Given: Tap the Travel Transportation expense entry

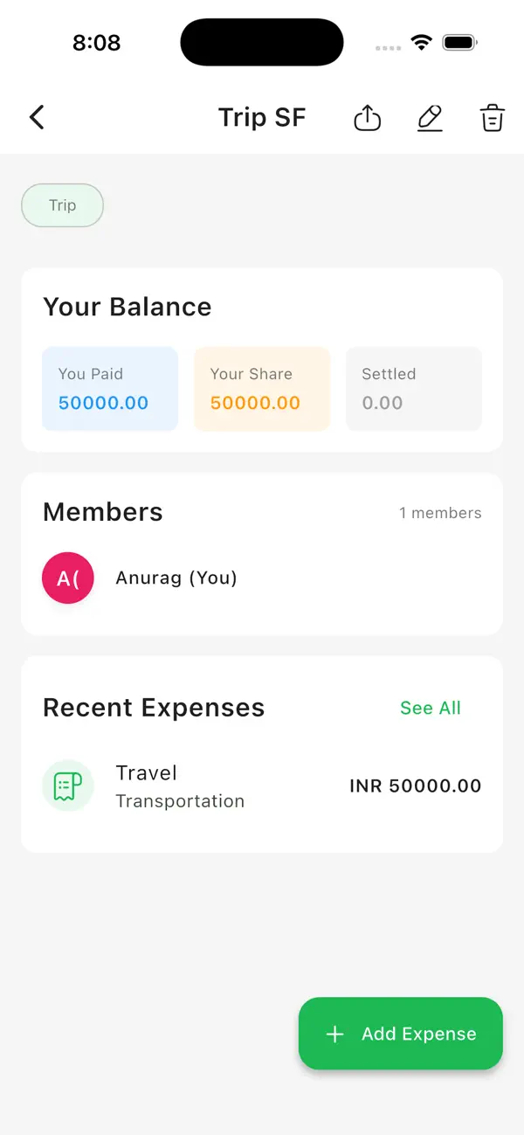Looking at the screenshot, I should tap(180, 786).
